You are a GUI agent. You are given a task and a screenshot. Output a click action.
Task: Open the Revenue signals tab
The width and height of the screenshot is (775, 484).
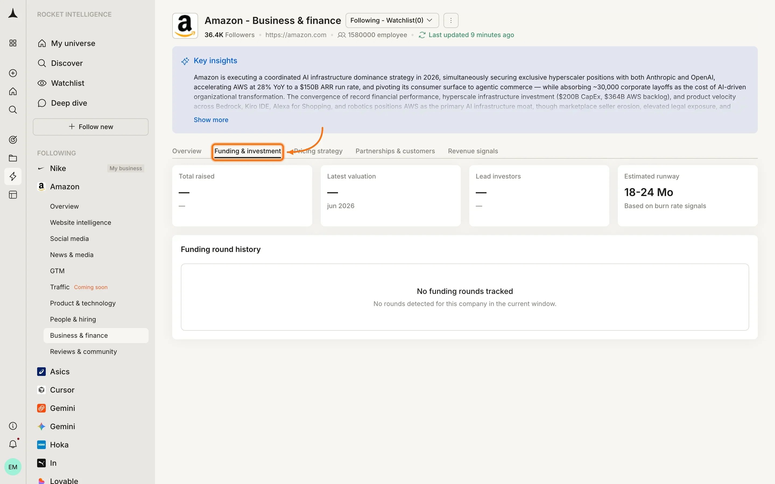[x=473, y=151]
